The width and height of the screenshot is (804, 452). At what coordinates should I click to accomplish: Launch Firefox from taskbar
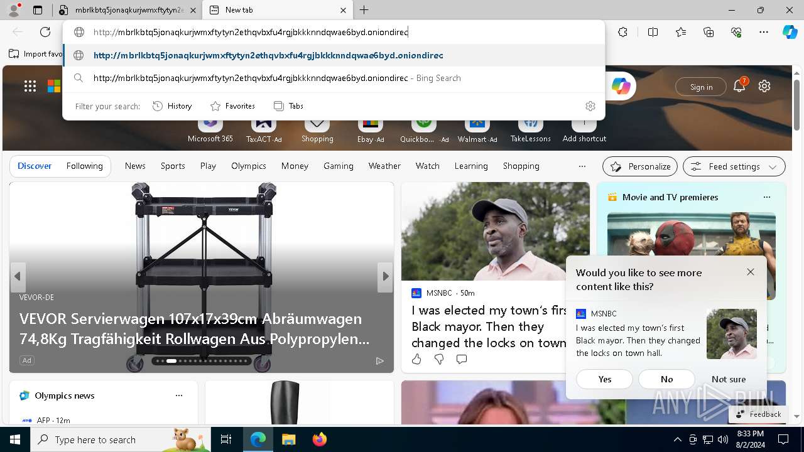(x=320, y=439)
